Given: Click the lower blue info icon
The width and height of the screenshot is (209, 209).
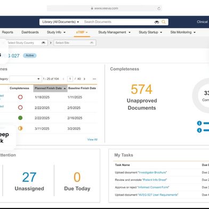Looking at the screenshot, I should (x=199, y=130).
